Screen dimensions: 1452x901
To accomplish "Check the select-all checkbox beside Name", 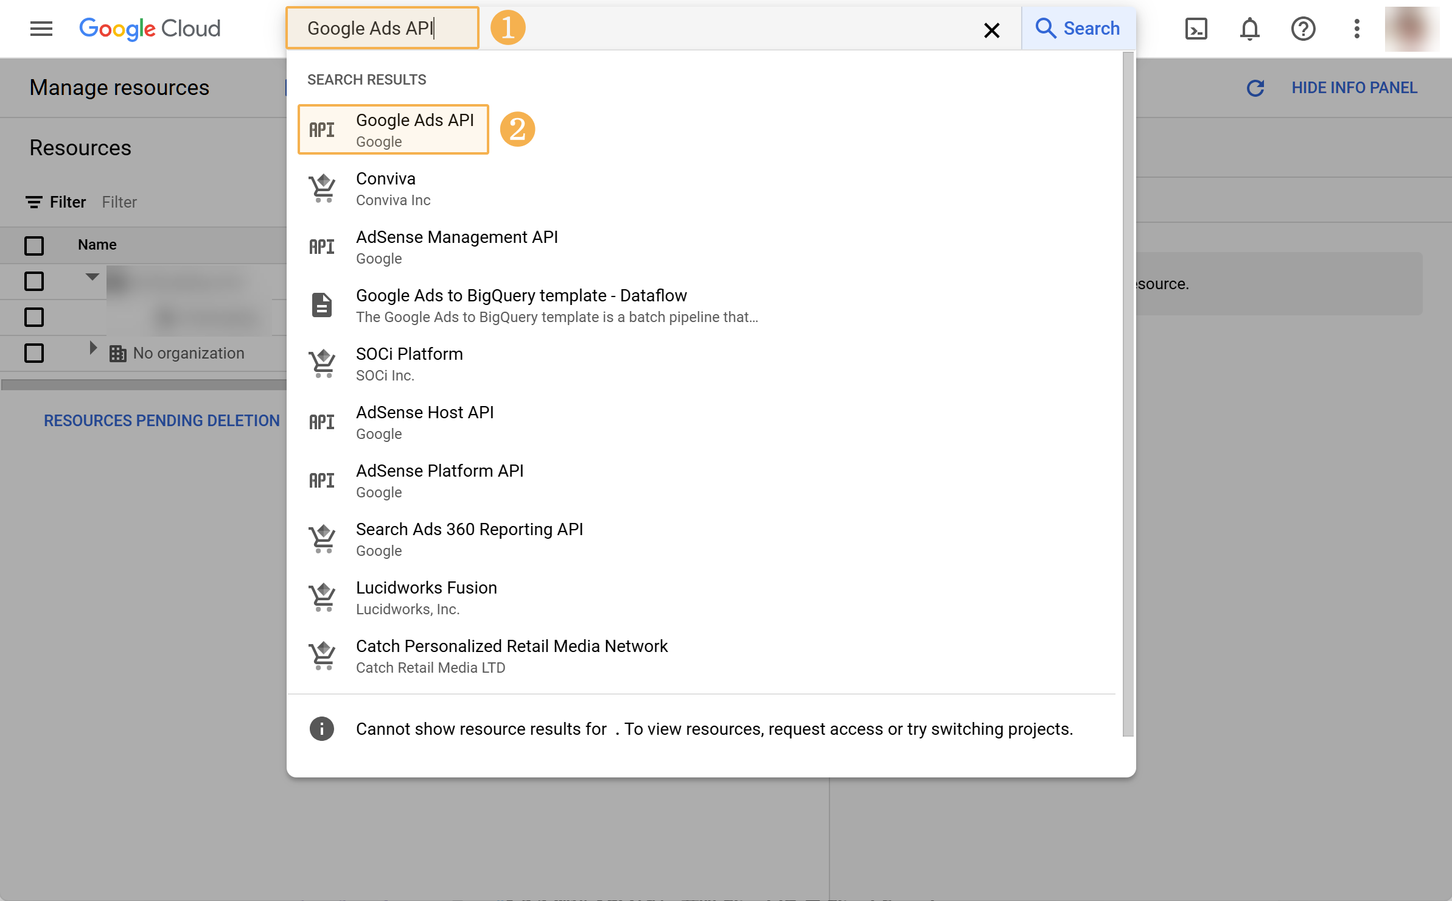I will click(x=34, y=245).
